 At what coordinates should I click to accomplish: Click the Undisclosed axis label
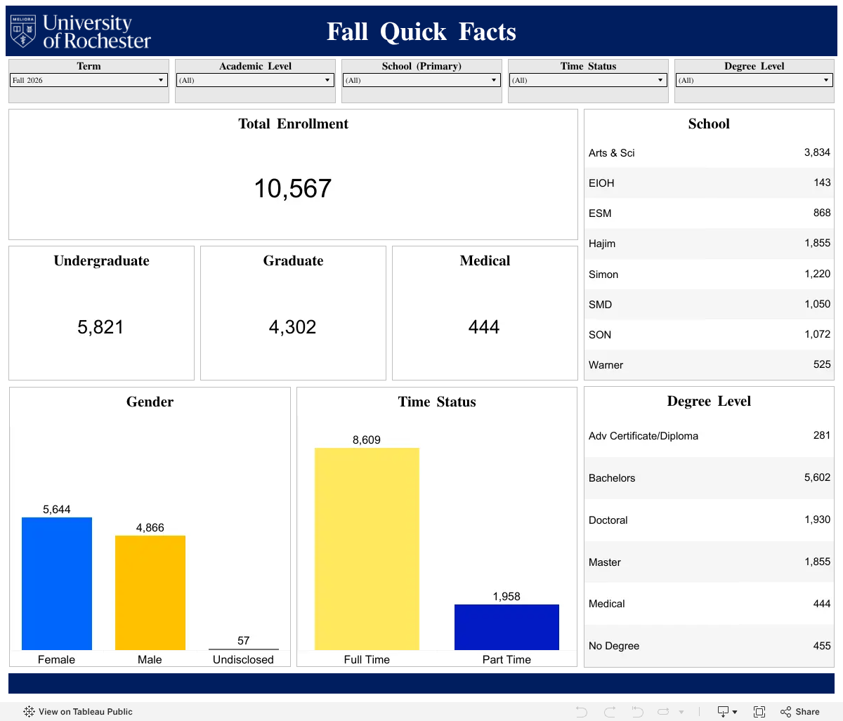pos(243,659)
